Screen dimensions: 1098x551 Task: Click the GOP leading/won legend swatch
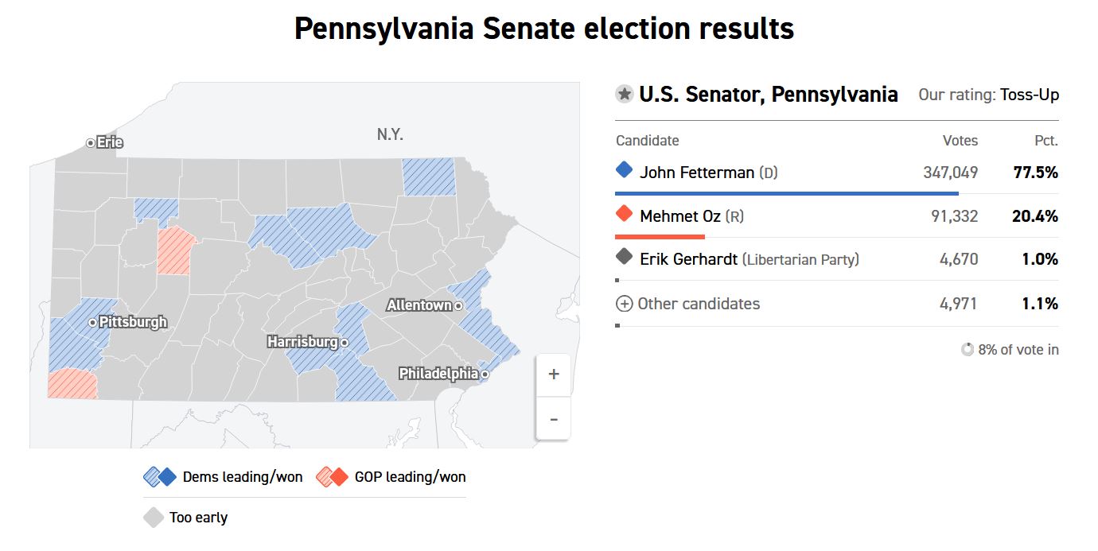(x=332, y=477)
